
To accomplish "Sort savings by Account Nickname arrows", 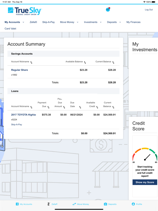I will (x=31, y=62).
